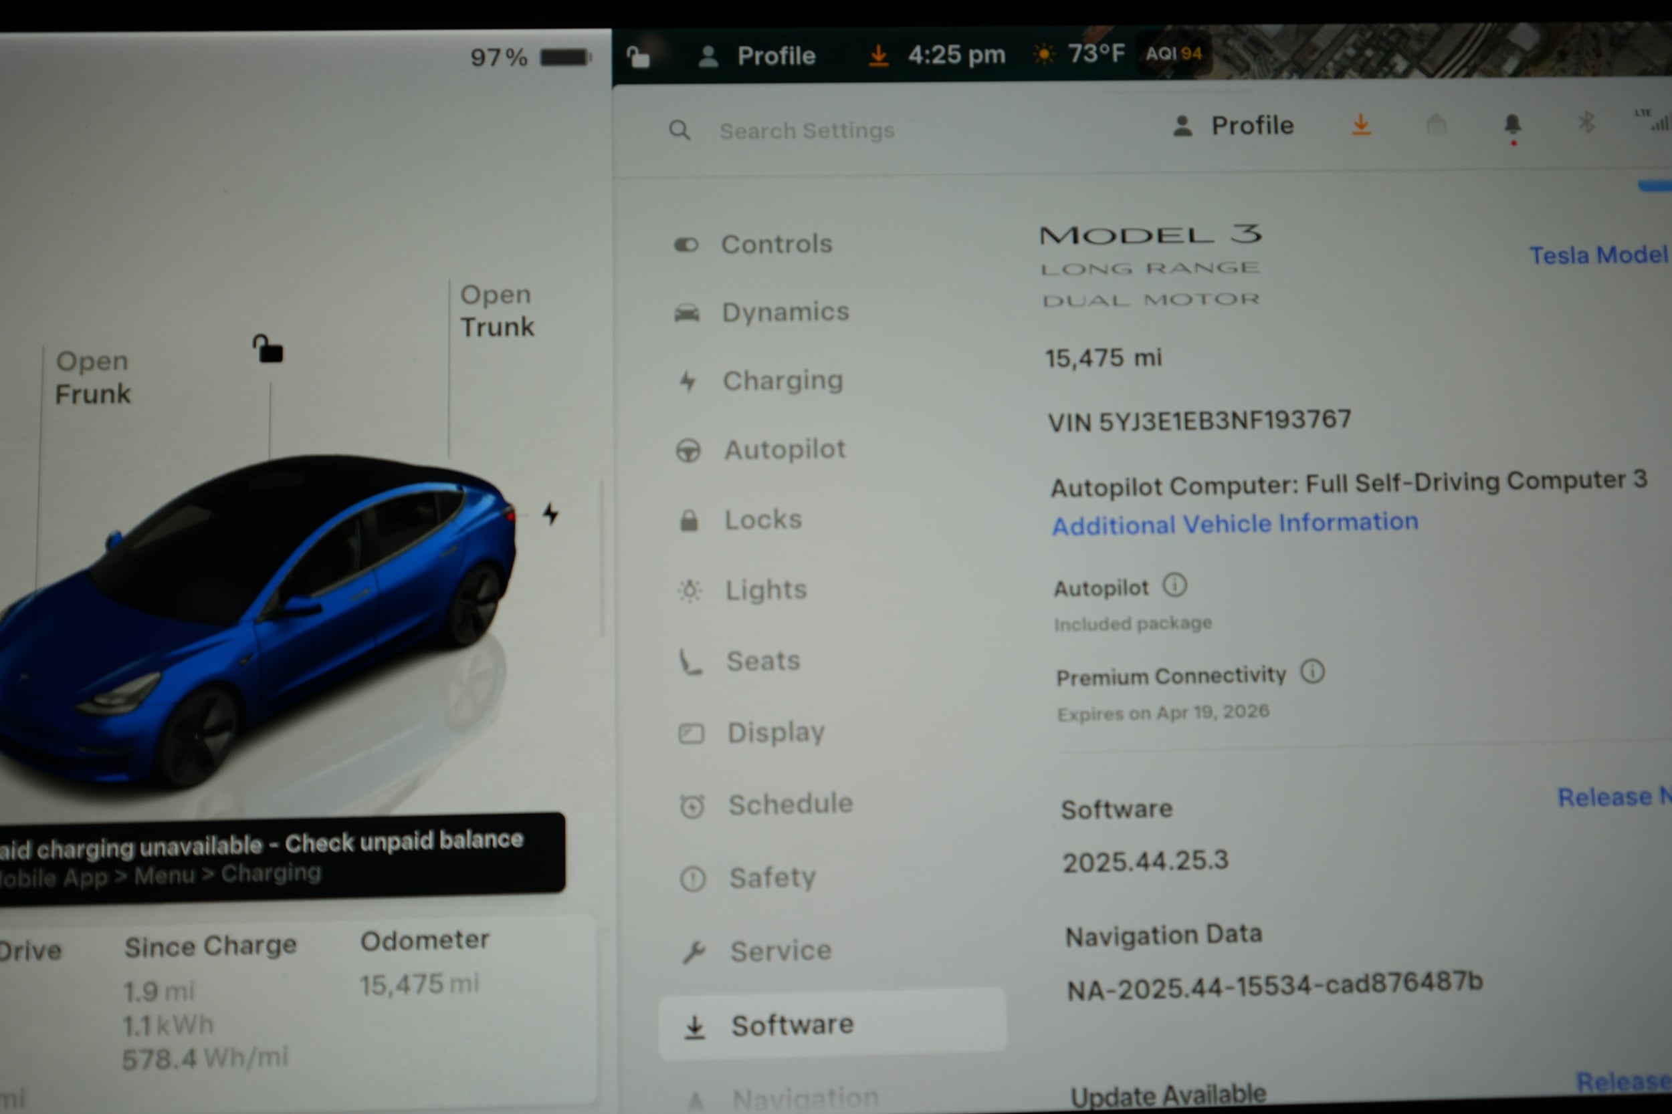Switch to the Software section
This screenshot has height=1114, width=1672.
point(793,1024)
